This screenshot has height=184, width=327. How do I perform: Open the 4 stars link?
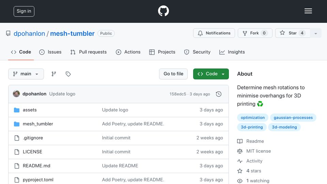click(249, 171)
